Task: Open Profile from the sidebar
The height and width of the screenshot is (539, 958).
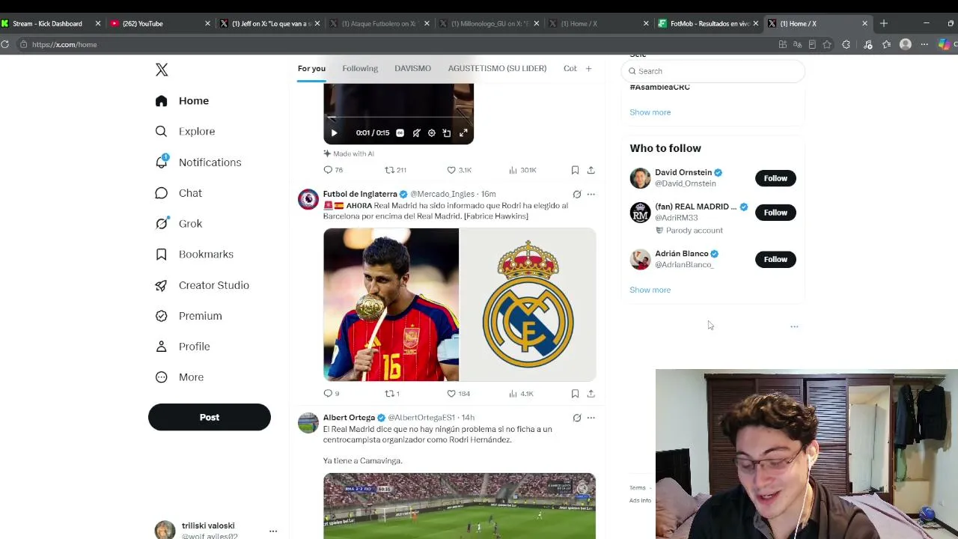Action: pos(182,347)
